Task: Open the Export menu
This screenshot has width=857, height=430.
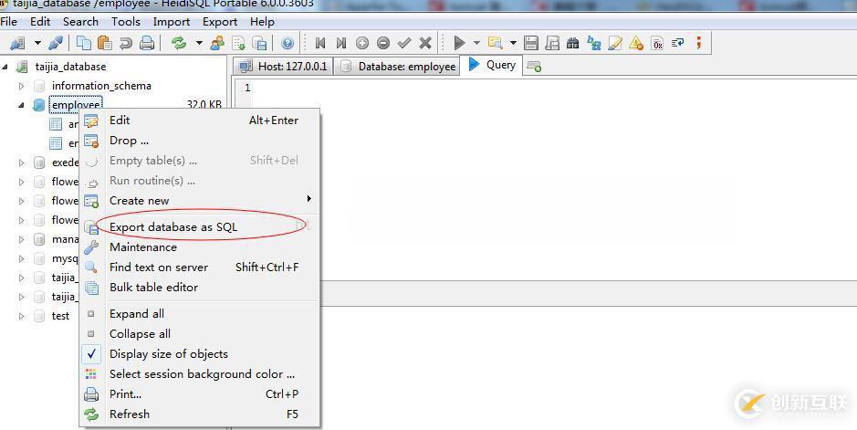Action: point(220,22)
